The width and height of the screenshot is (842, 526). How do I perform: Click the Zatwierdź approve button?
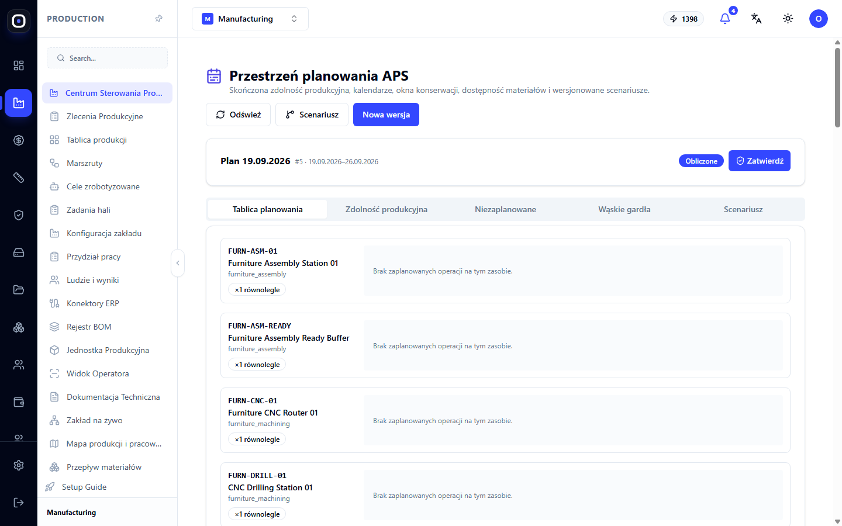pyautogui.click(x=760, y=161)
